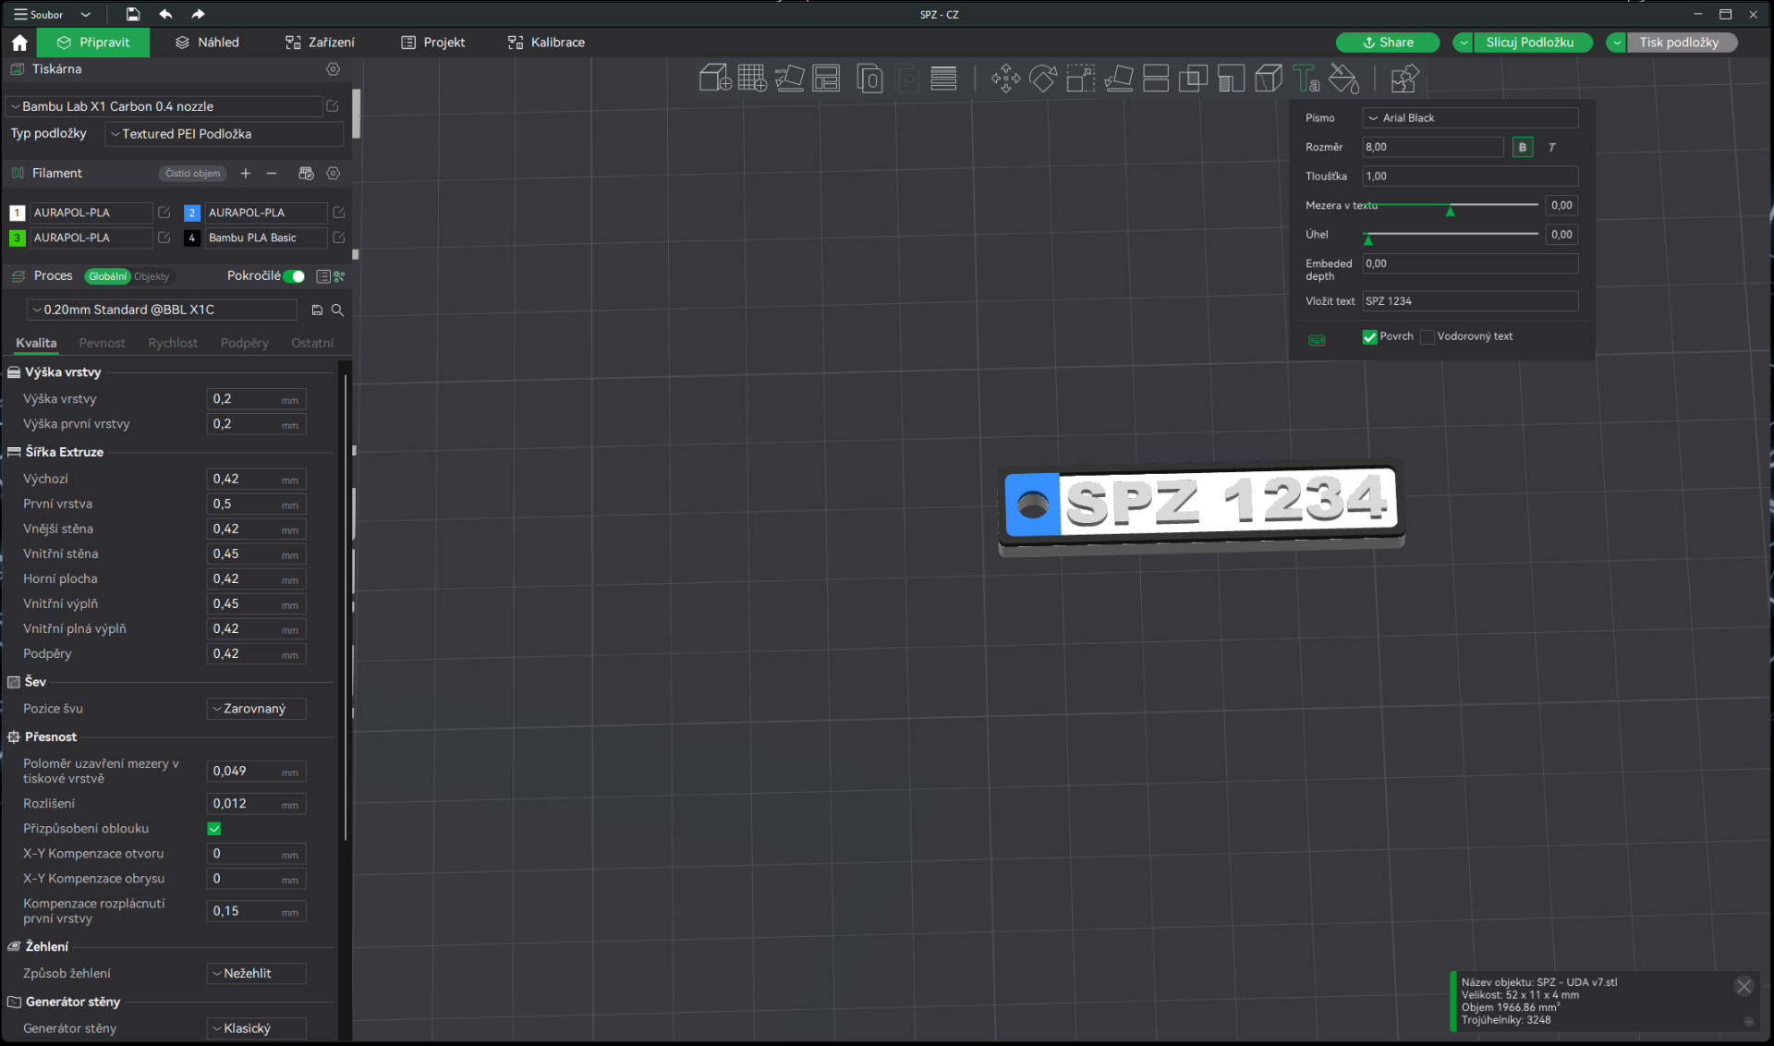Click the Čistící objem button
Image resolution: width=1774 pixels, height=1046 pixels.
(193, 174)
